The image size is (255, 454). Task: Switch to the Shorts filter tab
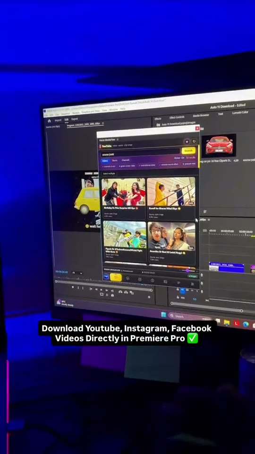pyautogui.click(x=115, y=160)
